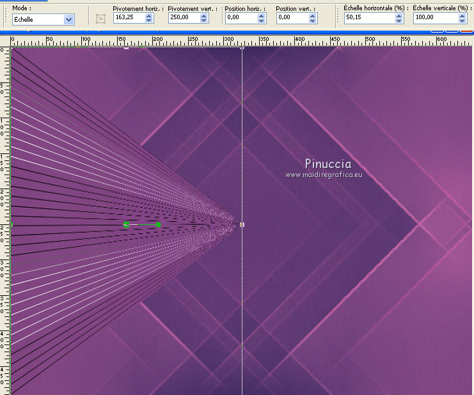474x395 pixels.
Task: Increase Pivotement horiz. with up arrow
Action: pos(148,16)
